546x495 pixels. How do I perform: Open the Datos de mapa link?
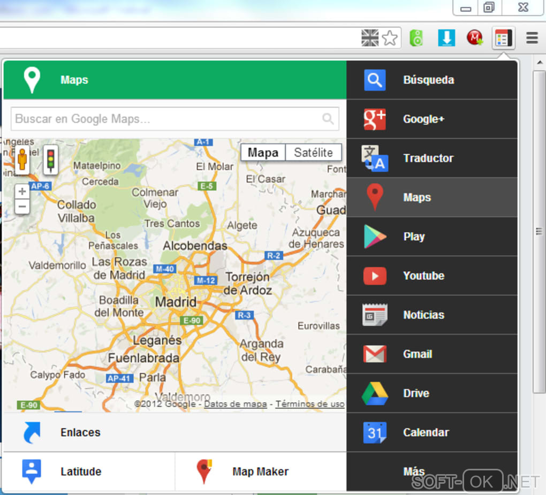pos(236,404)
